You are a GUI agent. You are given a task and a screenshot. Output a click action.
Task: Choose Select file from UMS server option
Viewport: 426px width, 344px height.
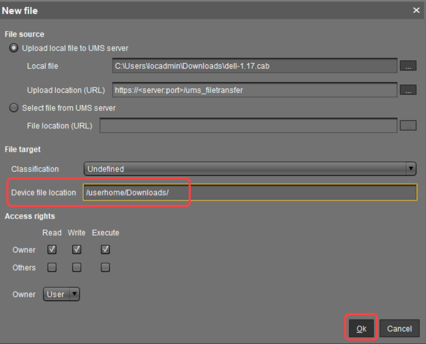(x=14, y=108)
